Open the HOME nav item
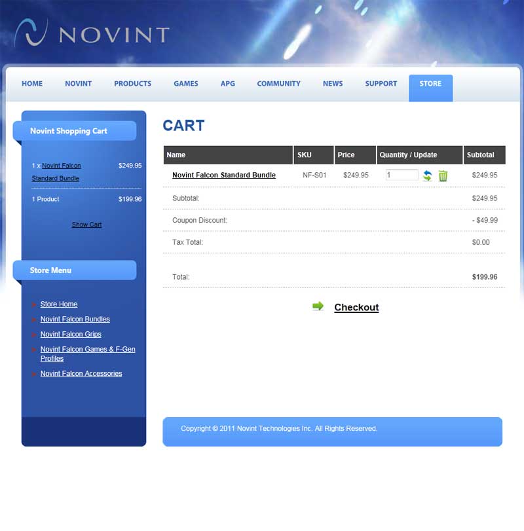The height and width of the screenshot is (531, 524). pyautogui.click(x=32, y=84)
